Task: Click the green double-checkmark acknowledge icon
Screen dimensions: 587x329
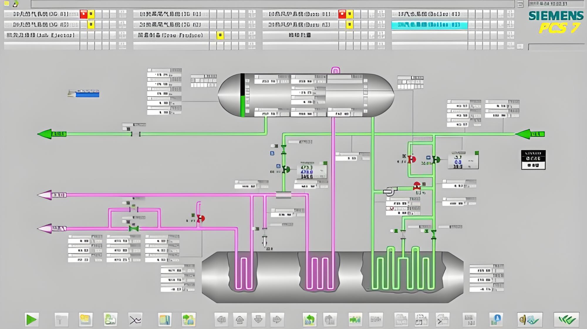Action: point(566,320)
